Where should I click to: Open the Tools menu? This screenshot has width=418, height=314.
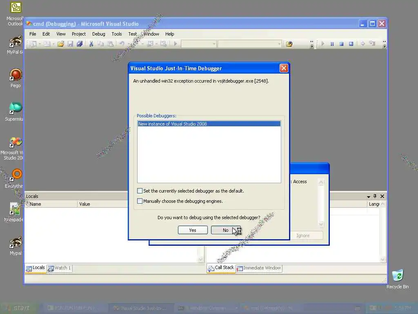click(116, 34)
